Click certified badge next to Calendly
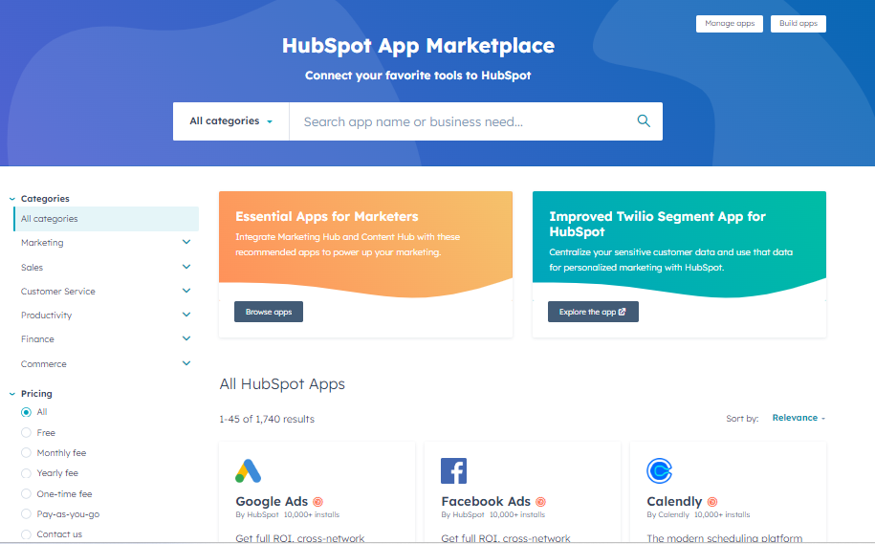Image resolution: width=875 pixels, height=544 pixels. (711, 502)
